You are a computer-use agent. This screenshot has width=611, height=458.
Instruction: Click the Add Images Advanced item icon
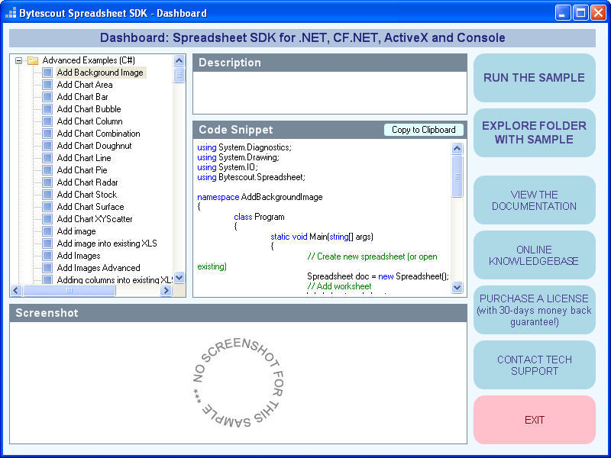[47, 268]
